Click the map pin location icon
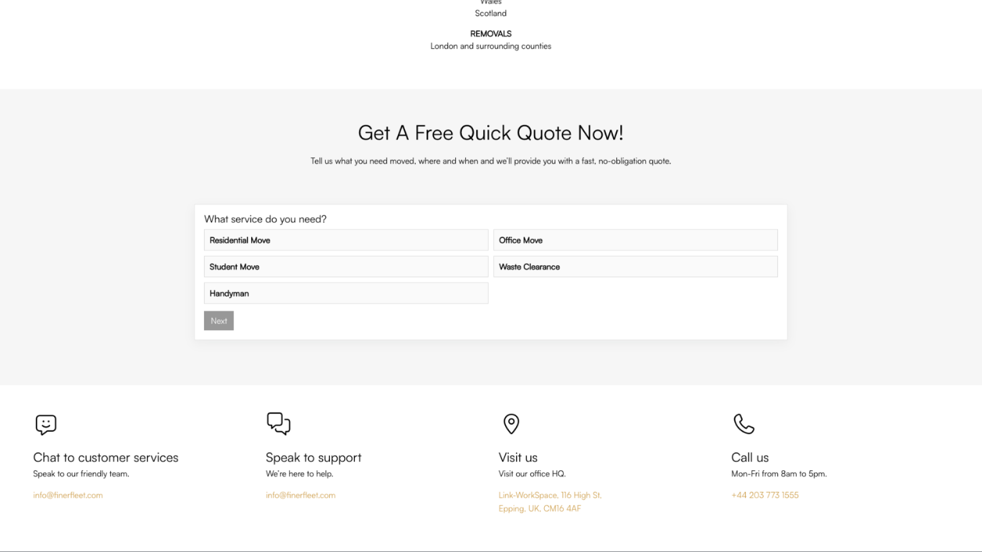 tap(511, 424)
